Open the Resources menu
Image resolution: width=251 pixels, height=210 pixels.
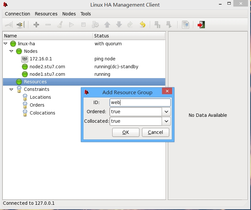[46, 14]
